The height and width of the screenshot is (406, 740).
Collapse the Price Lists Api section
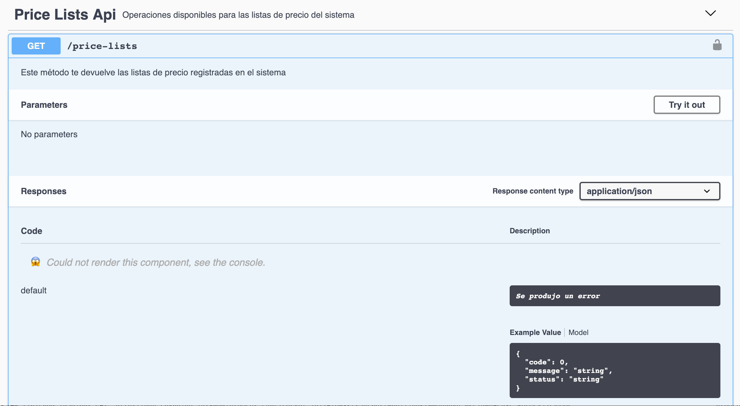(x=710, y=13)
